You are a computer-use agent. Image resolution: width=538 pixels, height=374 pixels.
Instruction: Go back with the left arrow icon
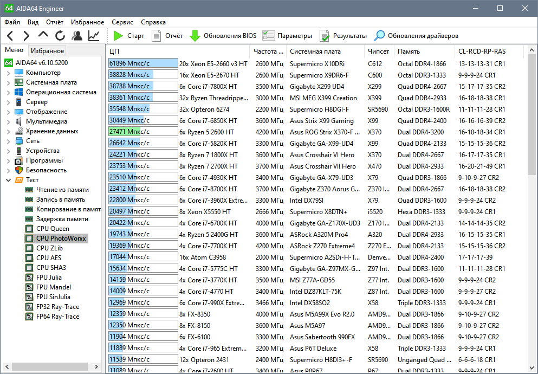[10, 36]
